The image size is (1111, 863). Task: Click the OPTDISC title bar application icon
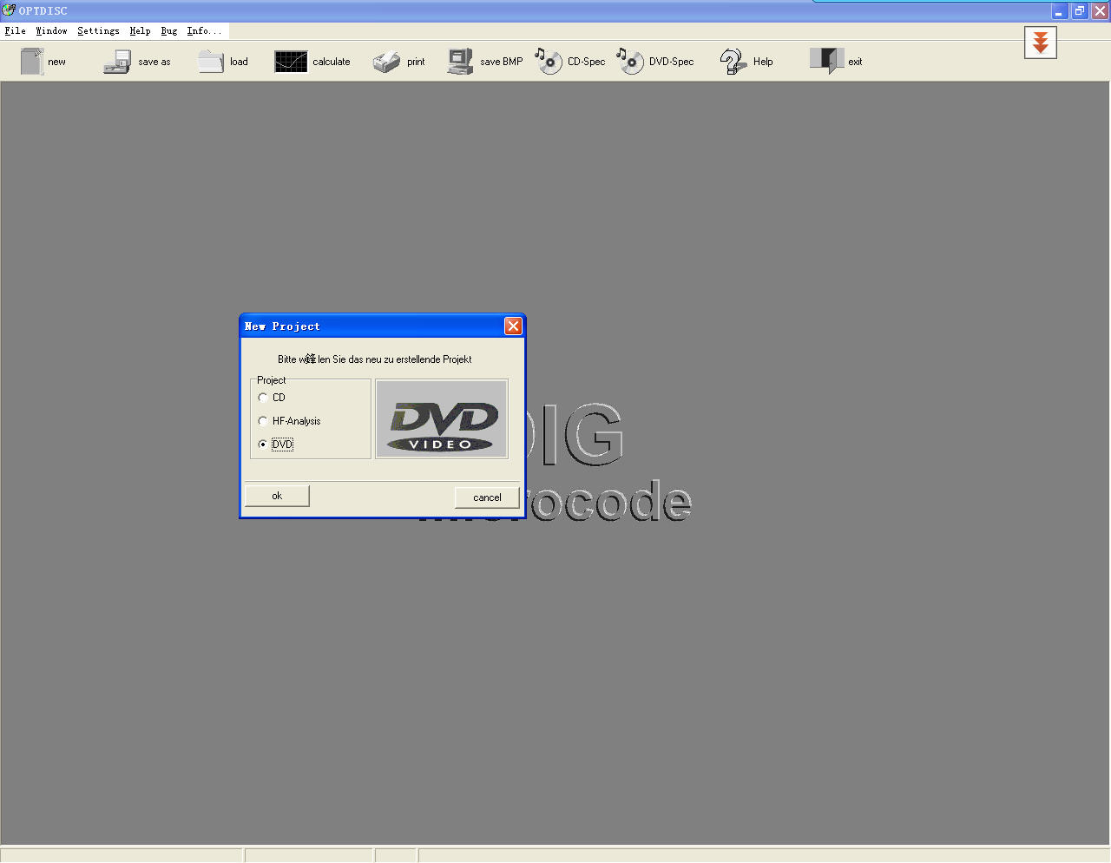(9, 10)
